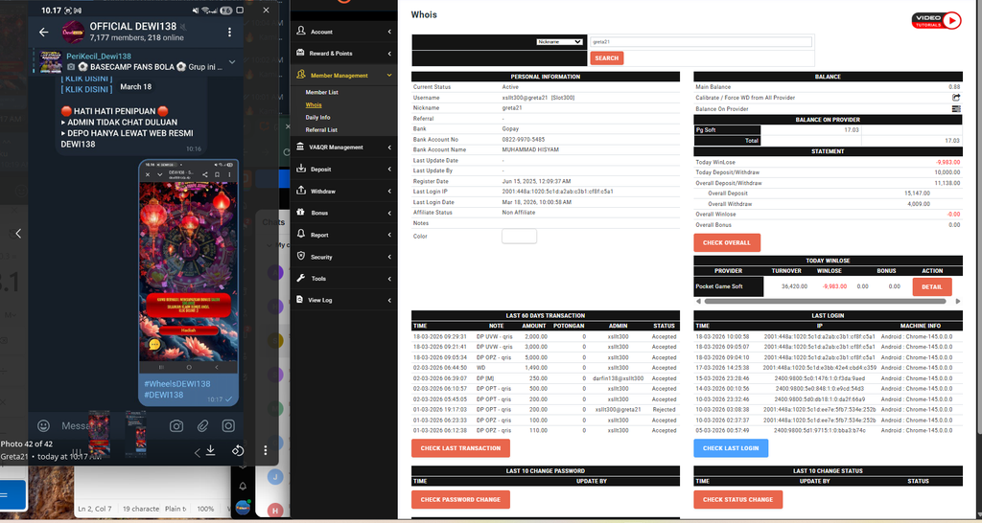Screen dimensions: 982x523
Task: Expand the Report chevron
Action: click(x=389, y=235)
